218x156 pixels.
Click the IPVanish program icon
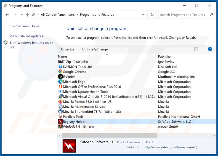coord(60,77)
